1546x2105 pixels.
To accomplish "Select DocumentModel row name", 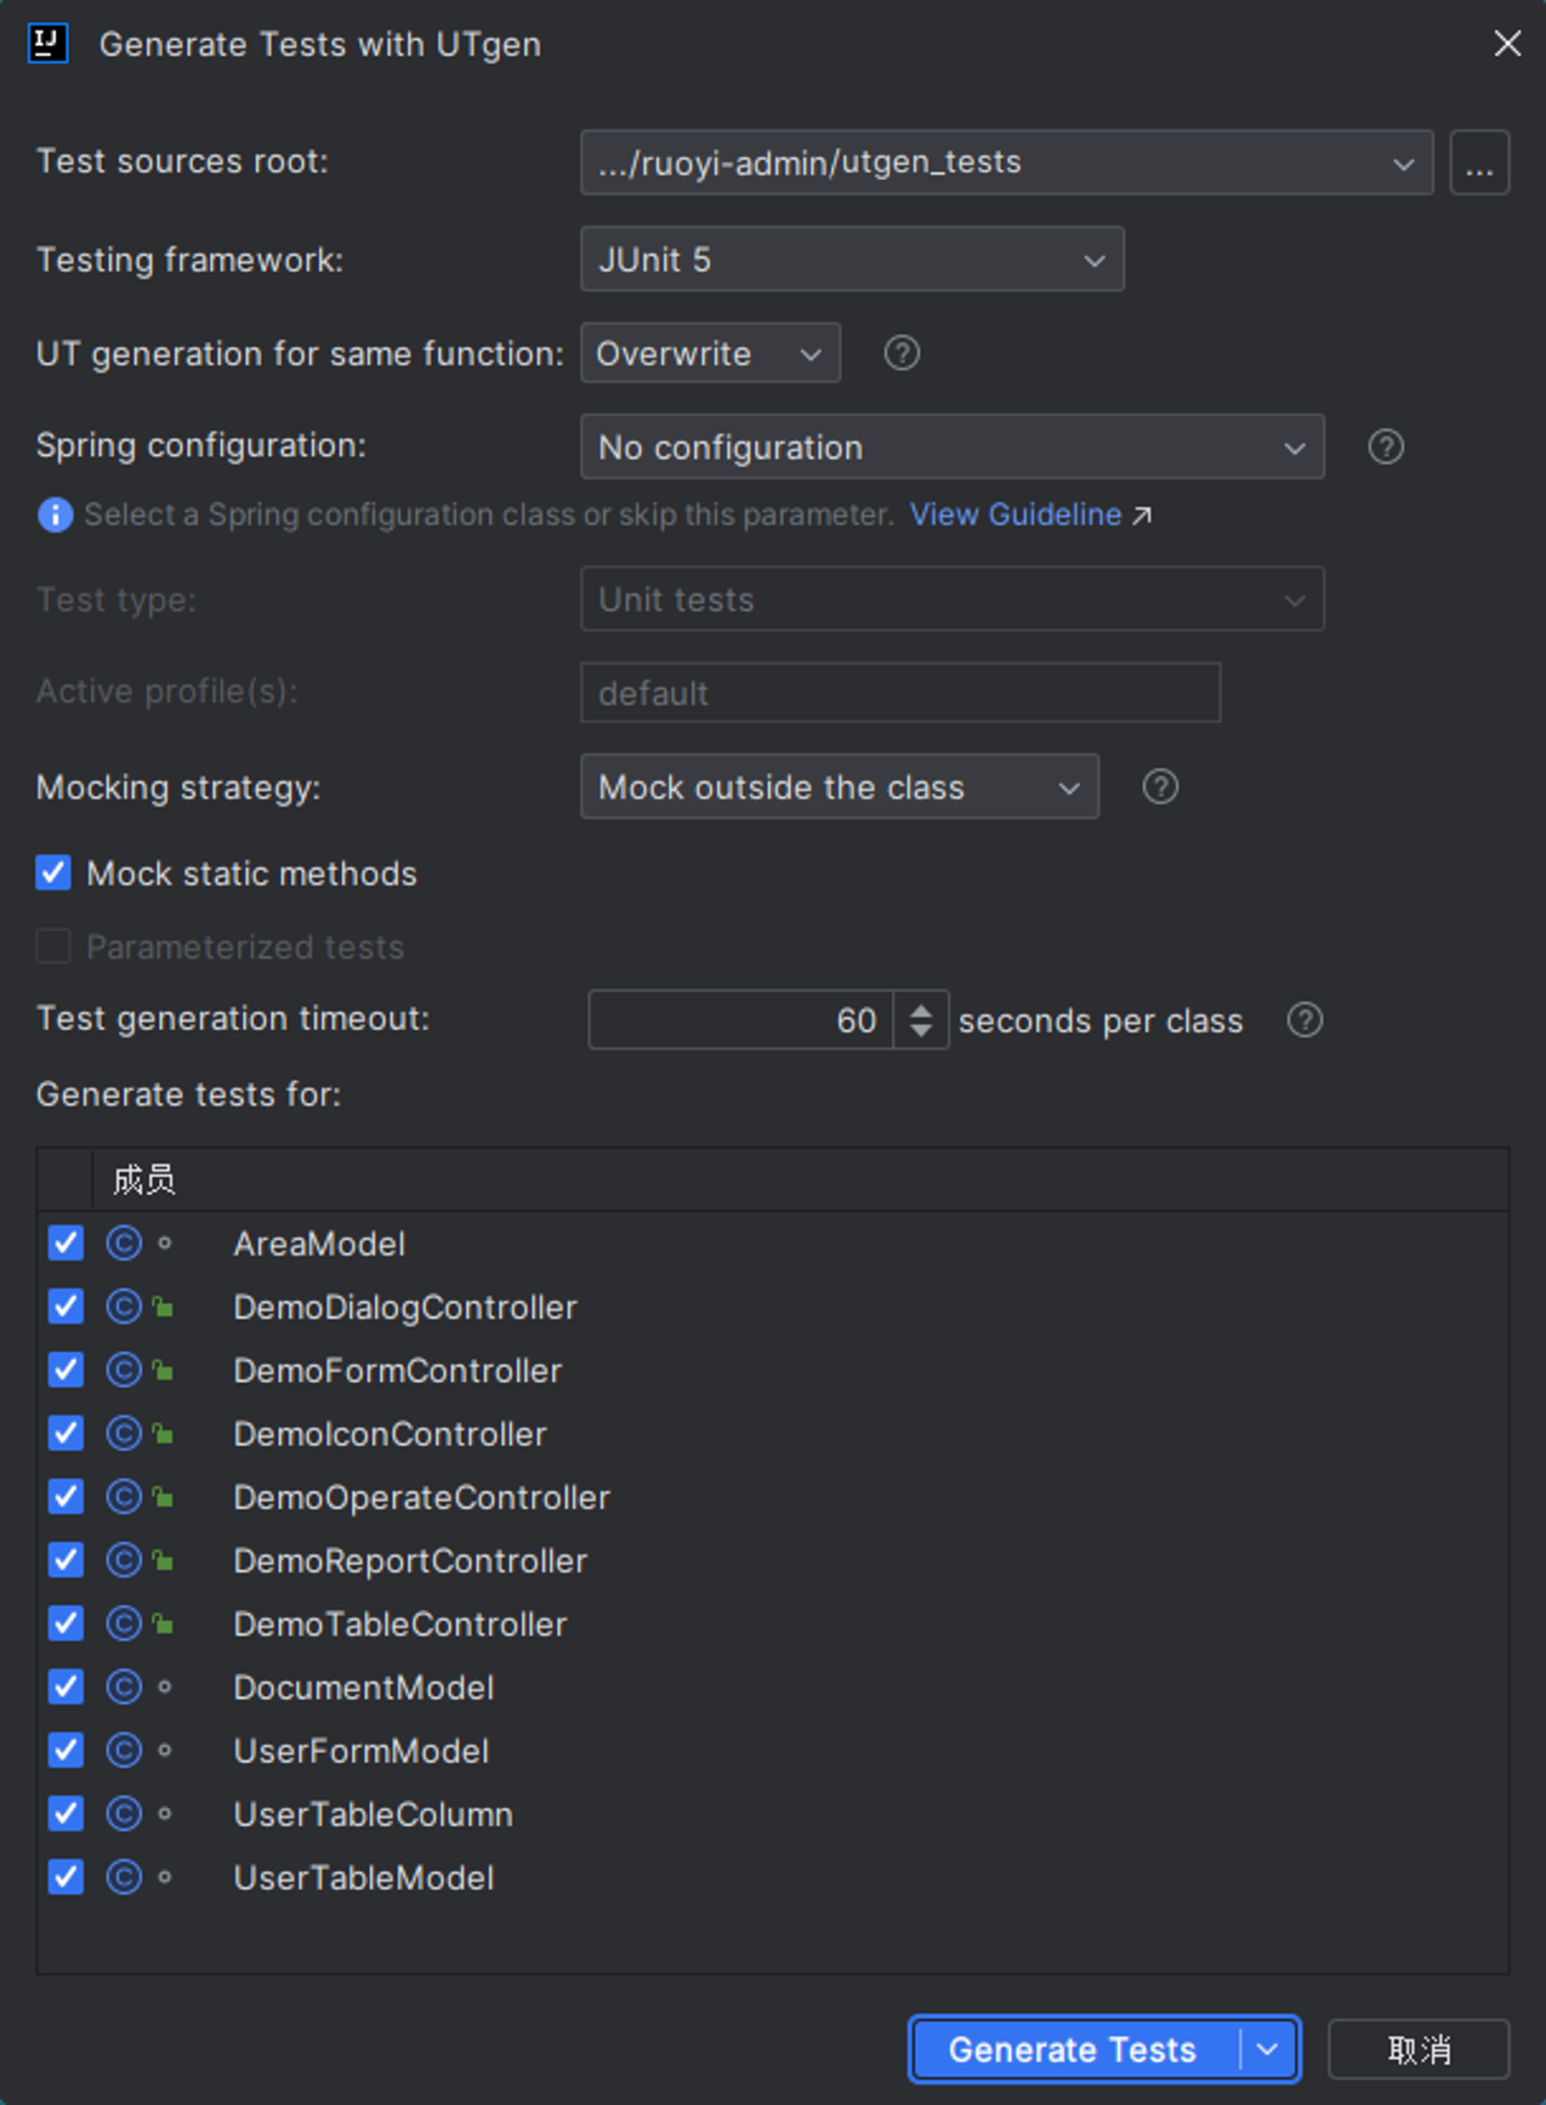I will (363, 1687).
